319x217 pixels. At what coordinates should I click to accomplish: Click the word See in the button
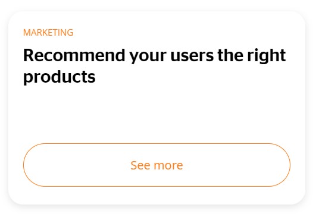pyautogui.click(x=140, y=165)
